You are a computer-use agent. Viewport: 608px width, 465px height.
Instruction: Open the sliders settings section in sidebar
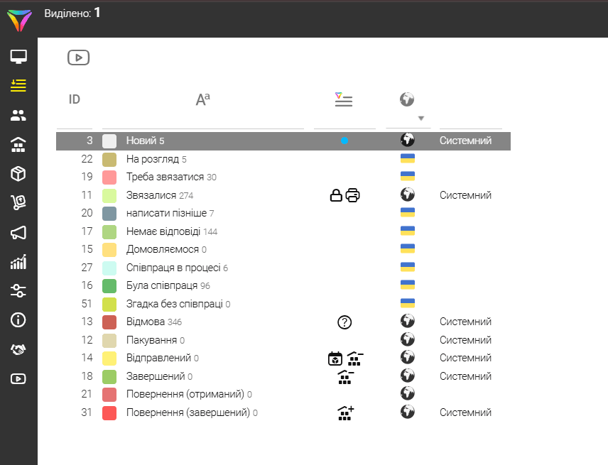coord(18,291)
